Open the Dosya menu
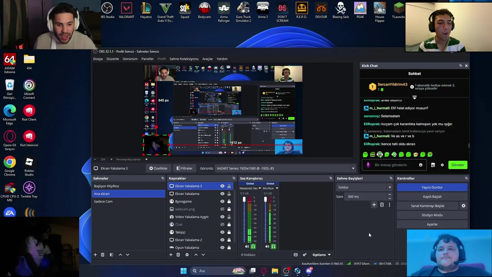The height and width of the screenshot is (277, 492). tap(98, 59)
